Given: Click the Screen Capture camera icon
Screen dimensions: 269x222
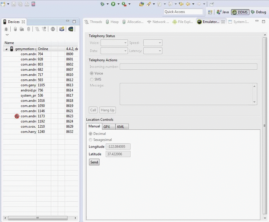Looking at the screenshot, I should click(x=62, y=29).
